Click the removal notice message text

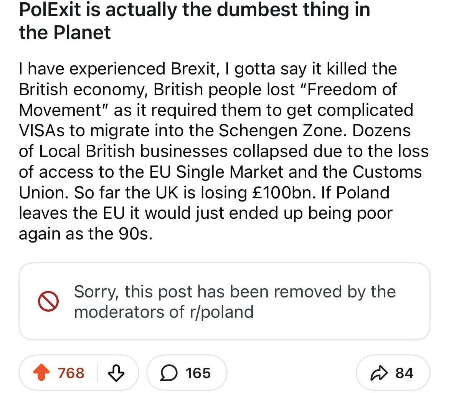(235, 302)
